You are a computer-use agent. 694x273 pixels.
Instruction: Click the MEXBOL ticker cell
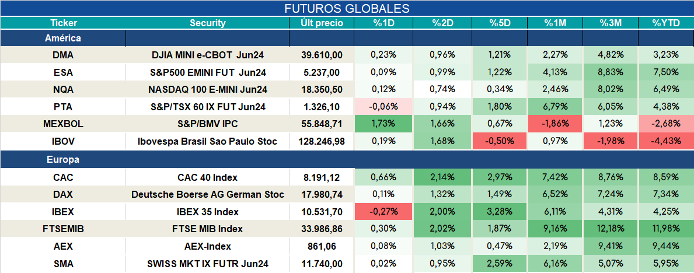pyautogui.click(x=63, y=124)
